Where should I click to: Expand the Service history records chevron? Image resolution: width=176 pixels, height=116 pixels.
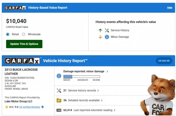[98, 90]
